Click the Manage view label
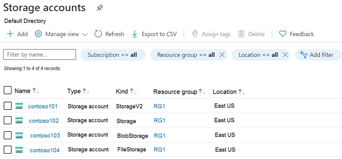The height and width of the screenshot is (159, 342). point(62,34)
